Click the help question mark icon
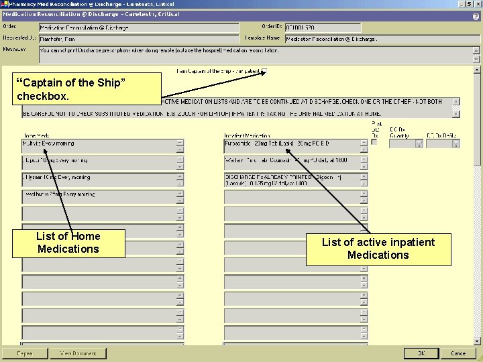483x362 pixels. click(476, 17)
